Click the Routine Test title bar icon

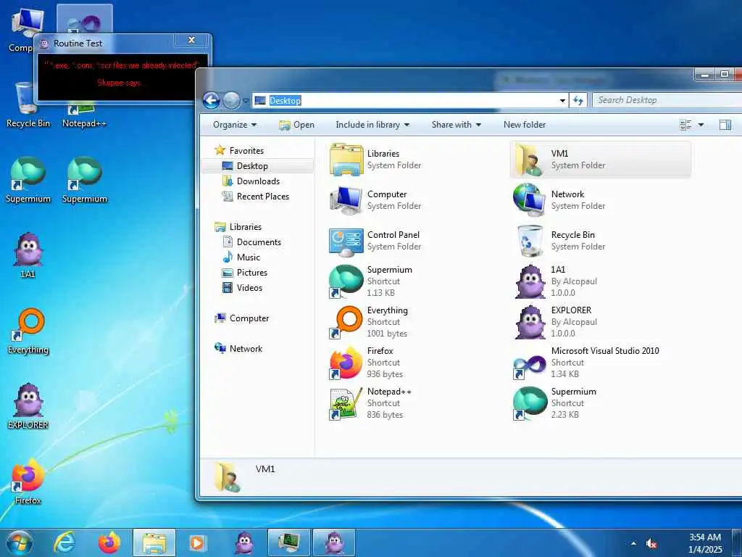(x=44, y=44)
